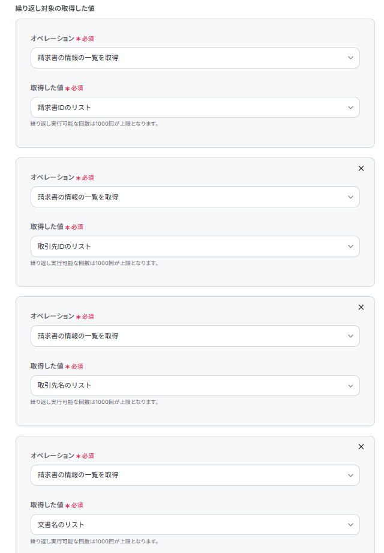
Task: Open オペレーション dropdown above 取引先名のリスト
Action: (195, 336)
